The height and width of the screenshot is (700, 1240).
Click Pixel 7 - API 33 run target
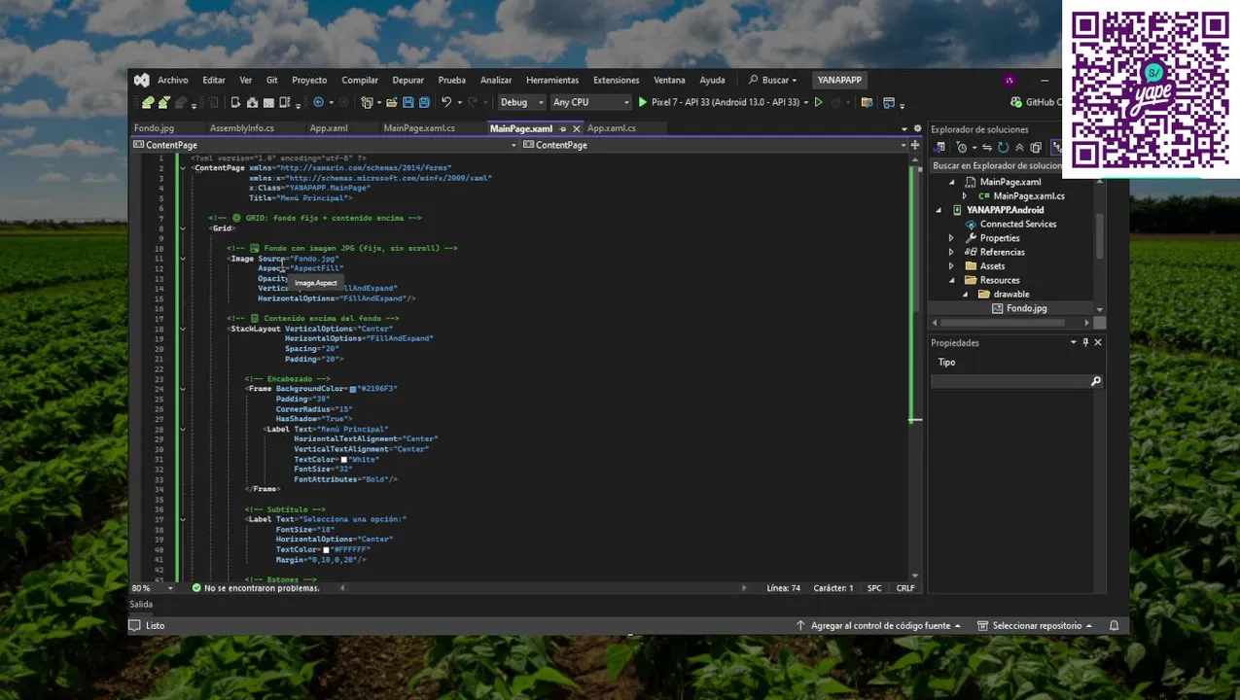[726, 102]
